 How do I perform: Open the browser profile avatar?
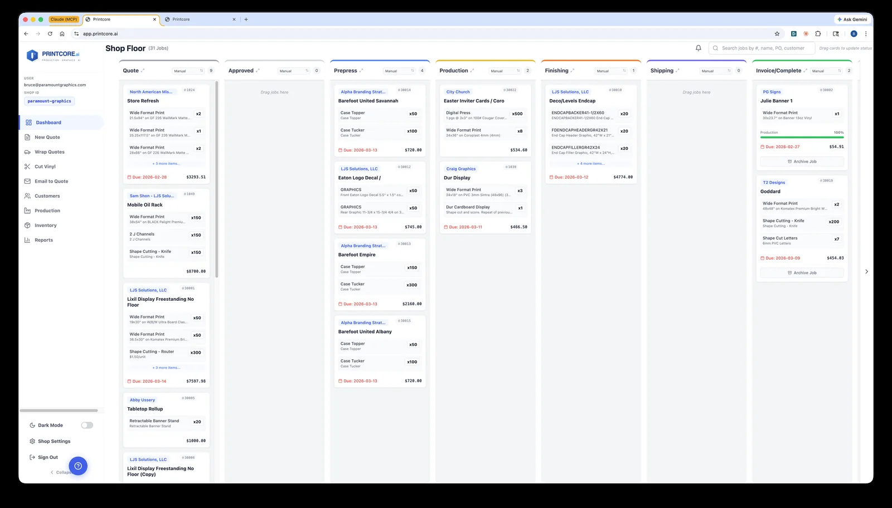point(854,34)
